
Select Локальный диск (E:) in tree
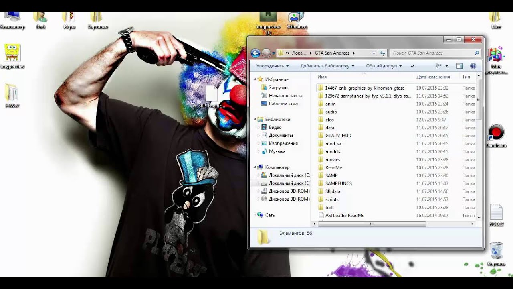(285, 183)
